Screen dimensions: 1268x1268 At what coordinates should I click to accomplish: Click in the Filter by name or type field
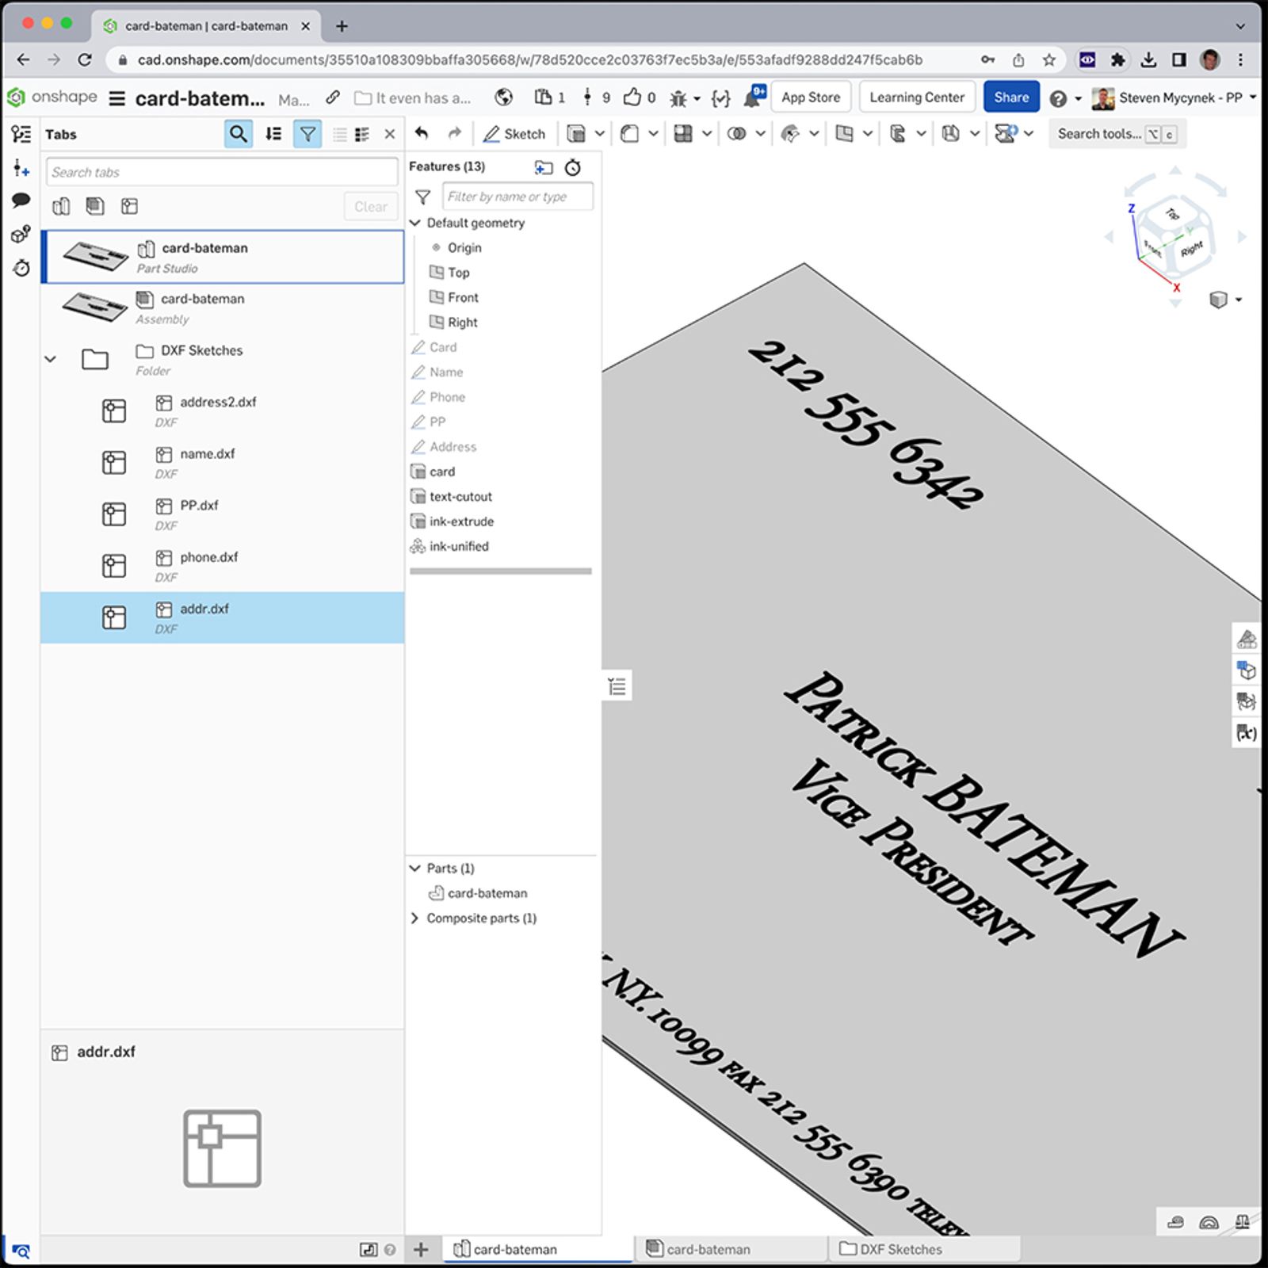517,196
